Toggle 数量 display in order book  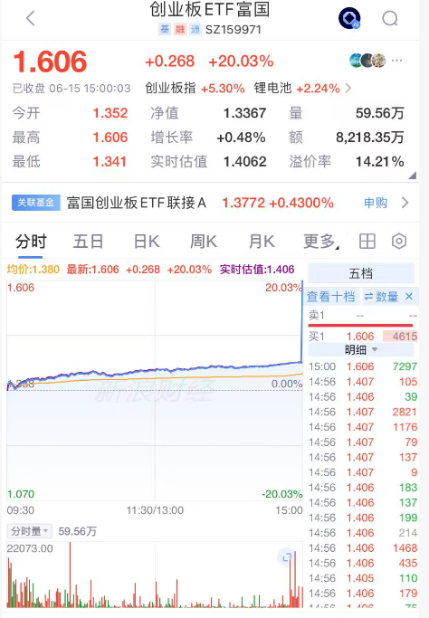tap(381, 297)
